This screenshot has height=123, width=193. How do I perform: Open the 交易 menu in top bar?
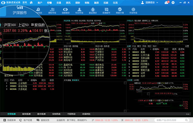pyautogui.click(x=59, y=3)
